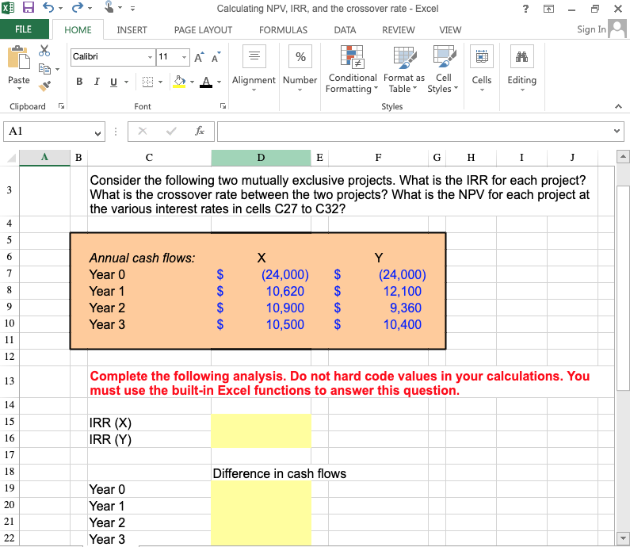Decrease font size with smaller A icon
Viewport: 630px width, 547px height.
(x=216, y=57)
